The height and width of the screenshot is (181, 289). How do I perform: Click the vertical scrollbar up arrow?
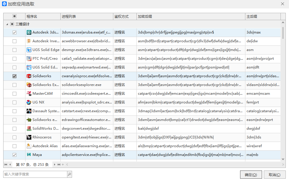click(x=283, y=22)
